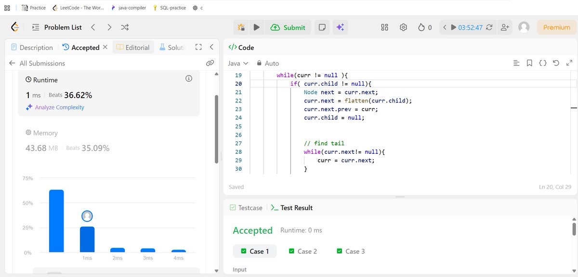Go to next problem arrow
Screen dimensions: 578x277
(109, 27)
